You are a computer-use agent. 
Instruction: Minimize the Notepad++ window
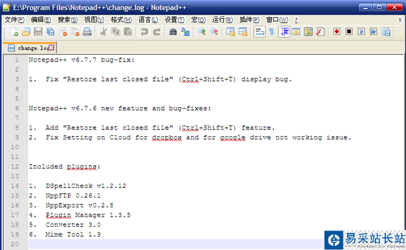coord(365,7)
